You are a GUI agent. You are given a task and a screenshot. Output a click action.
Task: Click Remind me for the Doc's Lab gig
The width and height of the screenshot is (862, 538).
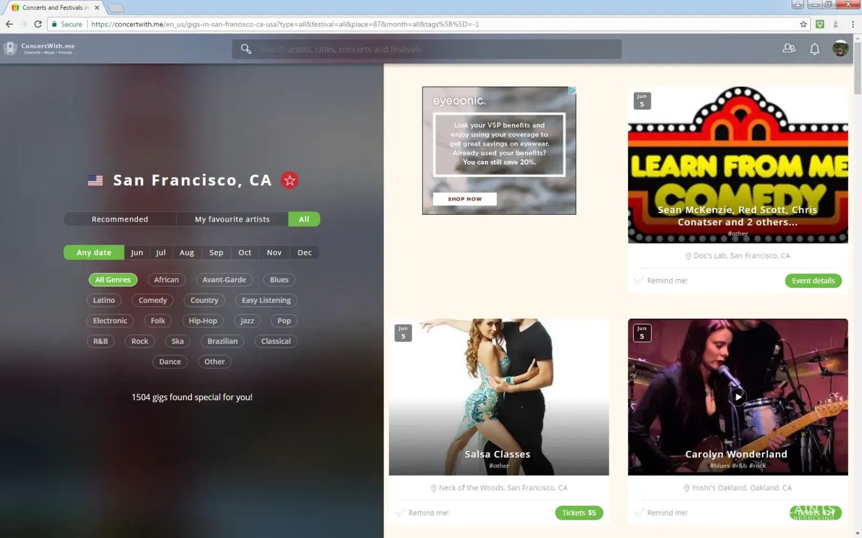pos(661,281)
